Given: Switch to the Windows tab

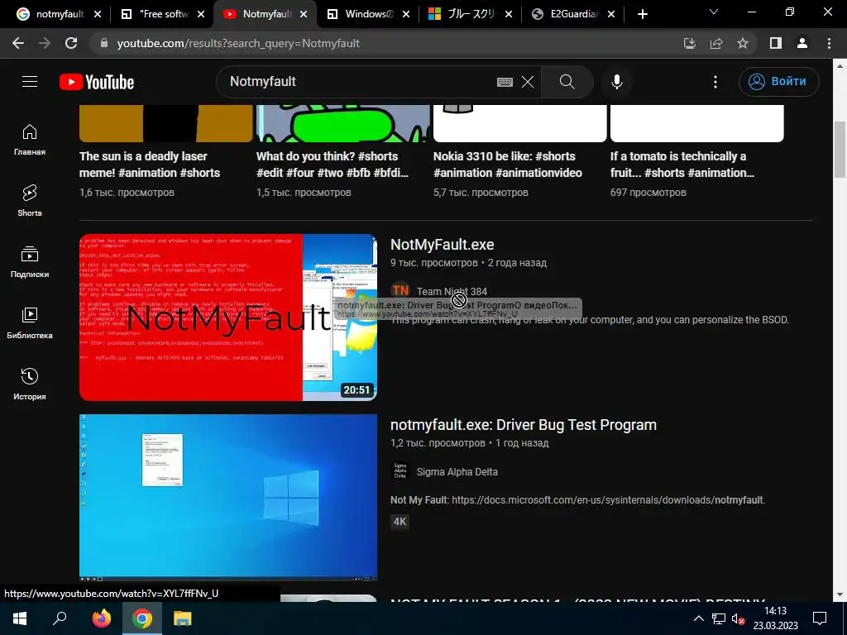Looking at the screenshot, I should [367, 14].
